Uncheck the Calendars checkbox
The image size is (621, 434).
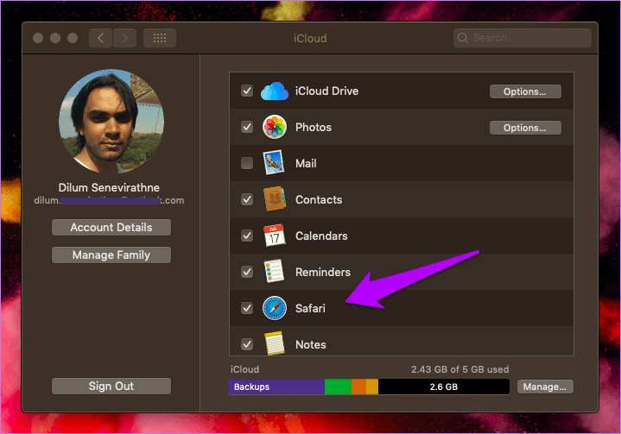pyautogui.click(x=247, y=236)
